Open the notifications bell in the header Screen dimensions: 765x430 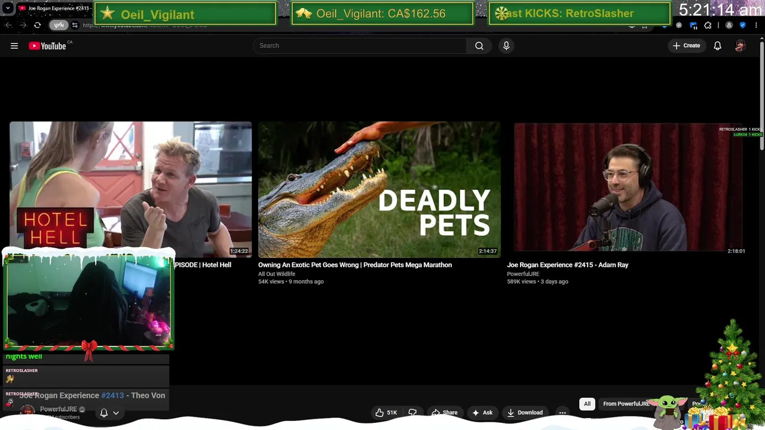[x=717, y=46]
